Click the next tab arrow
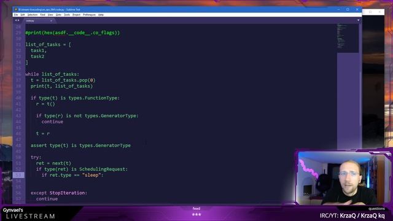This screenshot has width=393, height=221. click(x=18, y=20)
